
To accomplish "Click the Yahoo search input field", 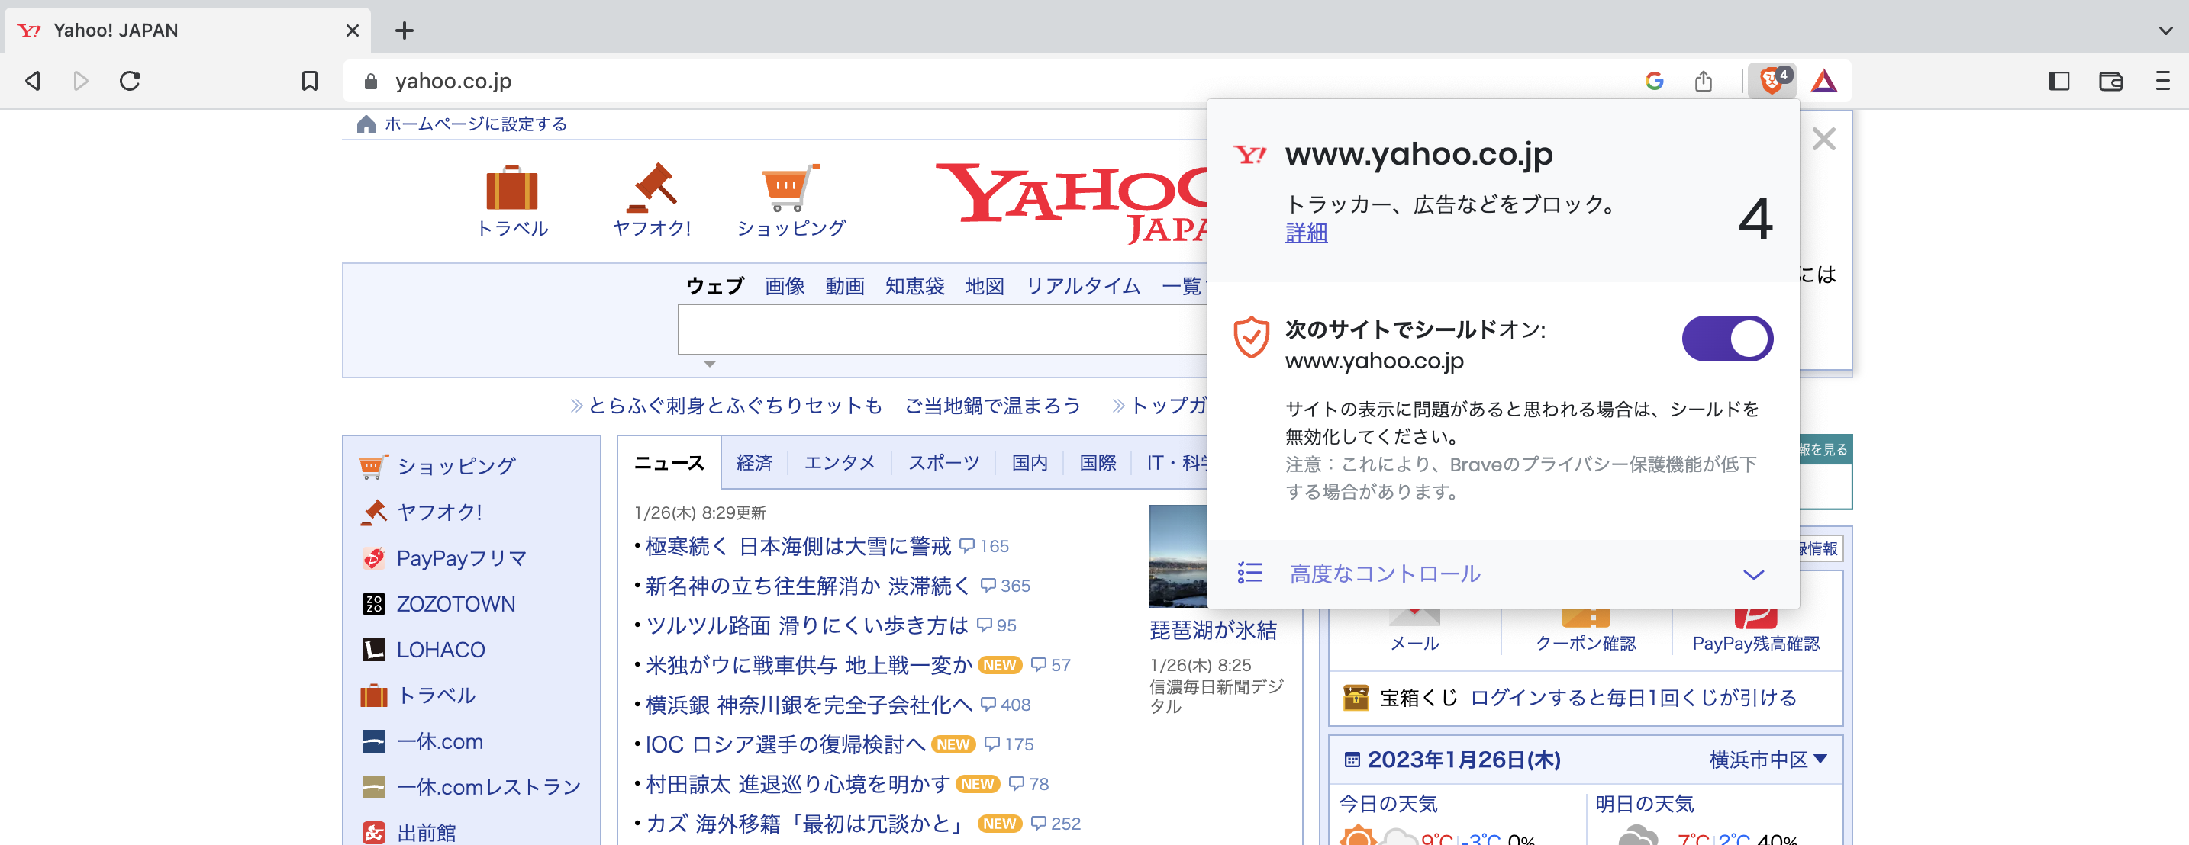I will 942,329.
